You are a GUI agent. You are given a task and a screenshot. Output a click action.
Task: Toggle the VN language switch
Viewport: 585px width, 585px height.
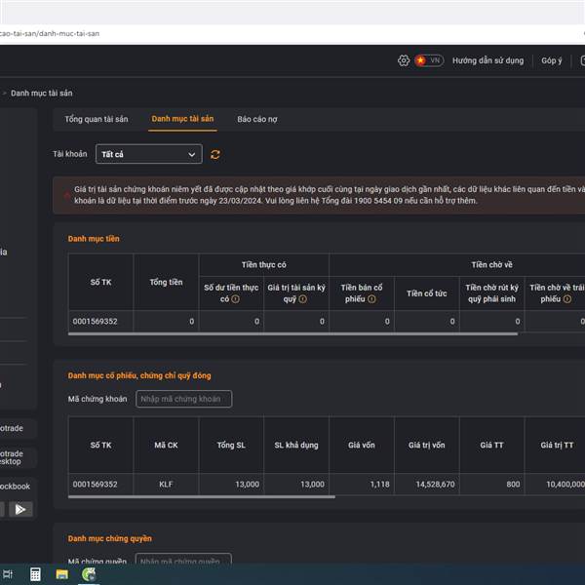429,60
